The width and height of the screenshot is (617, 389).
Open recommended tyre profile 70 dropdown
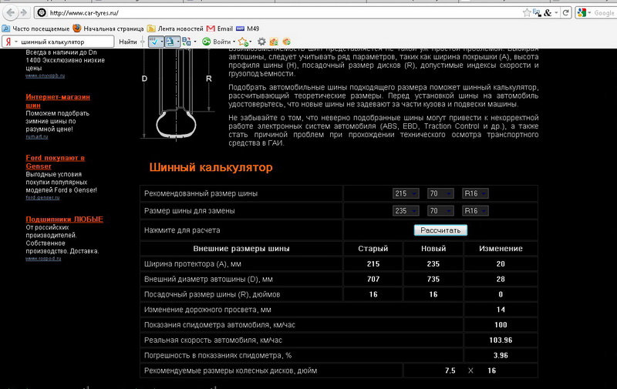[440, 193]
